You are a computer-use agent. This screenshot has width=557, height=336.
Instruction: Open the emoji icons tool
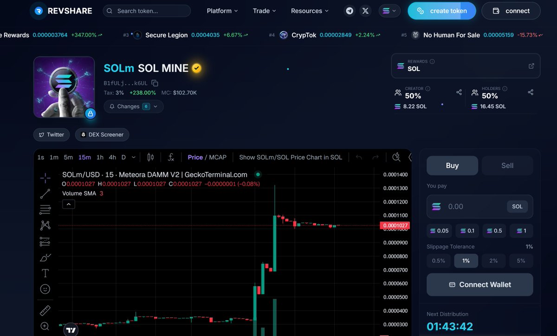45,289
